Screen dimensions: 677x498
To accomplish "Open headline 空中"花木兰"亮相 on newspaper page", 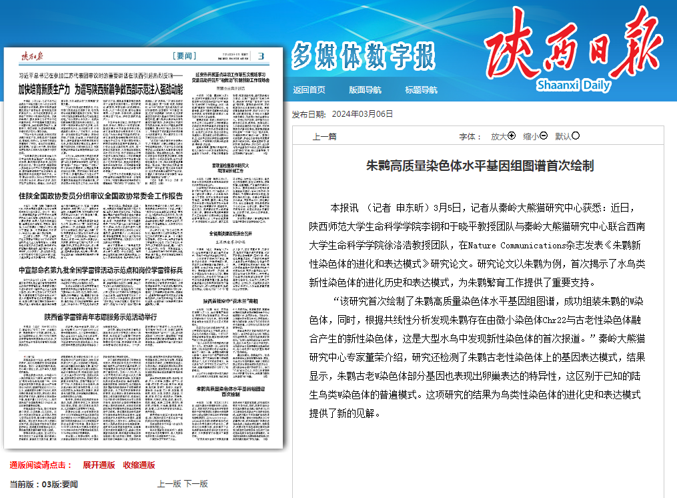I will pyautogui.click(x=231, y=301).
